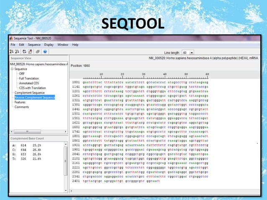This screenshot has width=267, height=200.
Task: Click row number 1261 in sequence listing
Action: tap(76, 96)
